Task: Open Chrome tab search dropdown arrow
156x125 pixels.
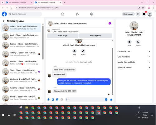Action: pos(2,2)
